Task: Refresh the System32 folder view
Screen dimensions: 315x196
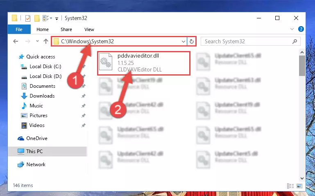Action: coord(192,41)
